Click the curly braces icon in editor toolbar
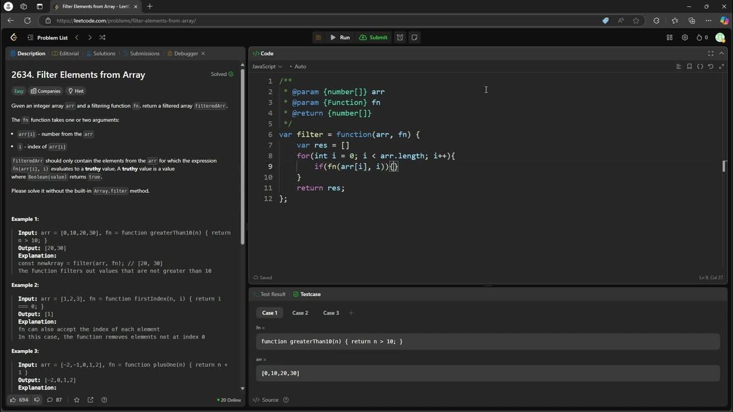This screenshot has height=412, width=733. coord(700,66)
